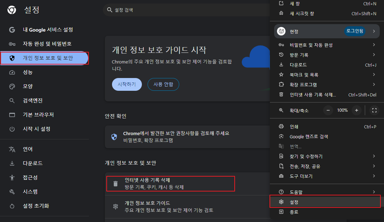The image size is (384, 222).
Task: Expand the 도구 더보기 submenu
Action: [375, 176]
